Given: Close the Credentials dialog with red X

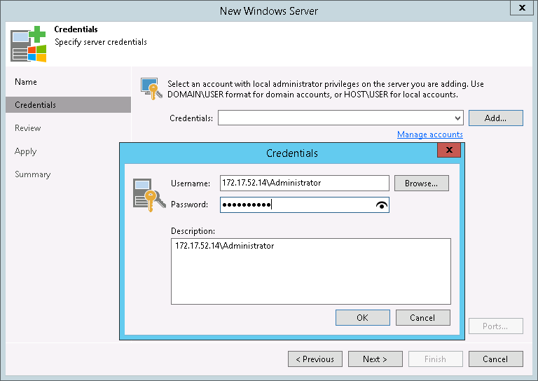Looking at the screenshot, I should pos(449,150).
